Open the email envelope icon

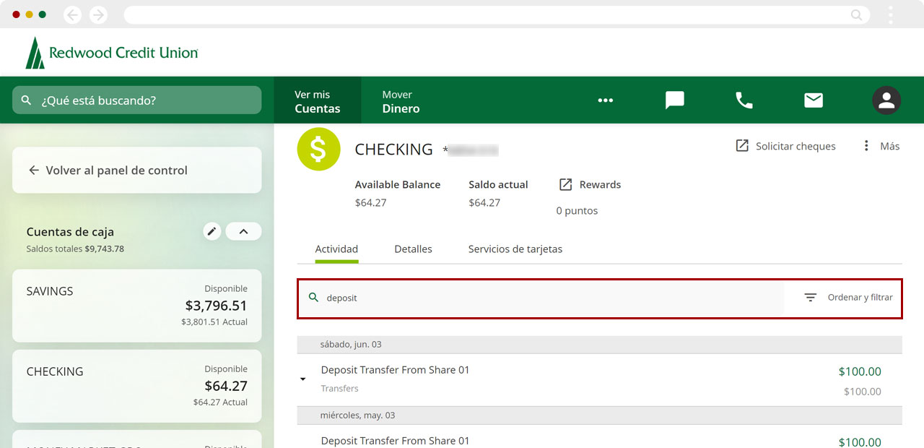814,100
